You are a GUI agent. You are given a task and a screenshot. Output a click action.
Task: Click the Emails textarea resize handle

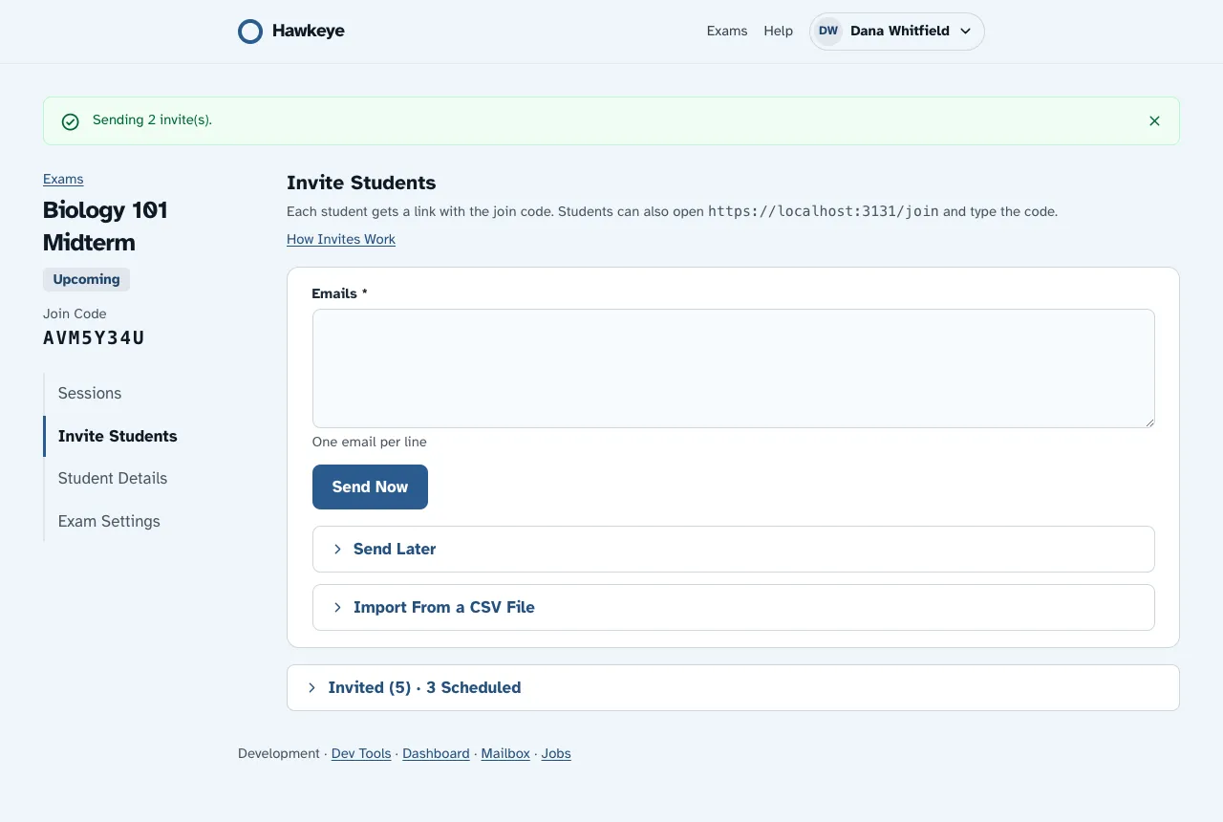point(1148,422)
